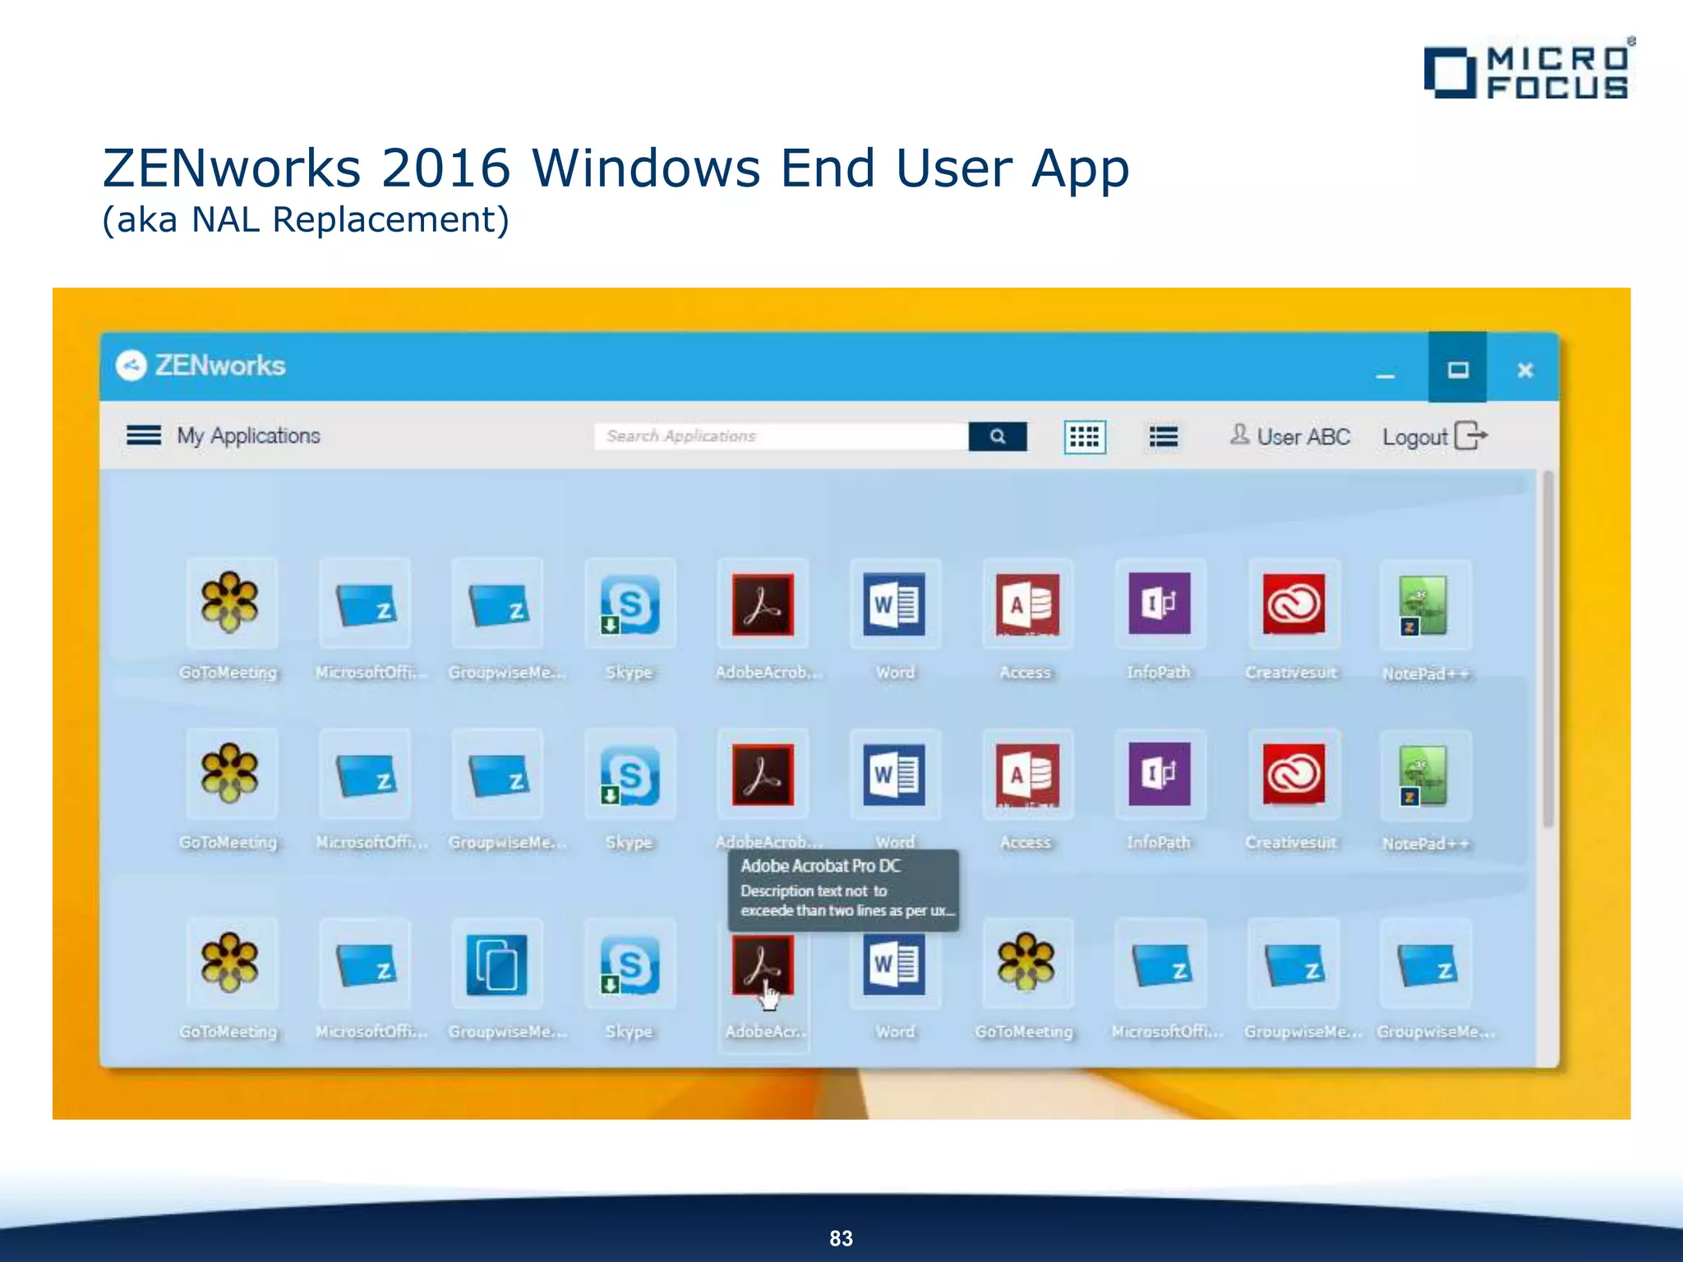Click the application list vertical scrollbar

(x=1548, y=649)
